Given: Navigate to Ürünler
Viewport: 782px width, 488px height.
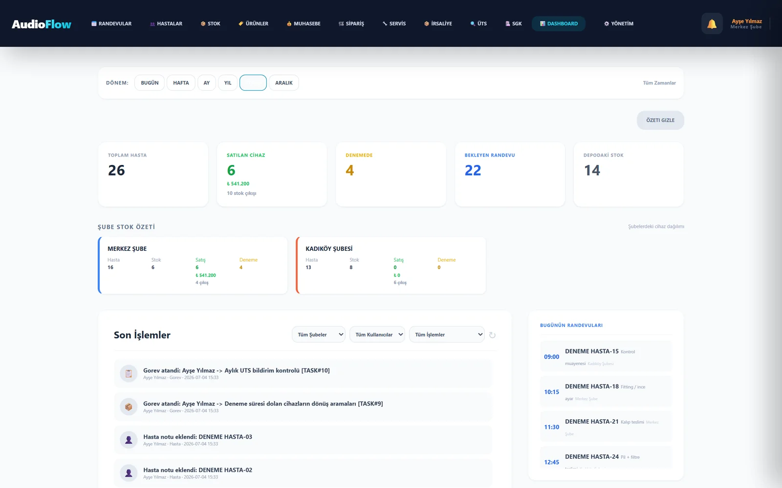Looking at the screenshot, I should (x=254, y=23).
